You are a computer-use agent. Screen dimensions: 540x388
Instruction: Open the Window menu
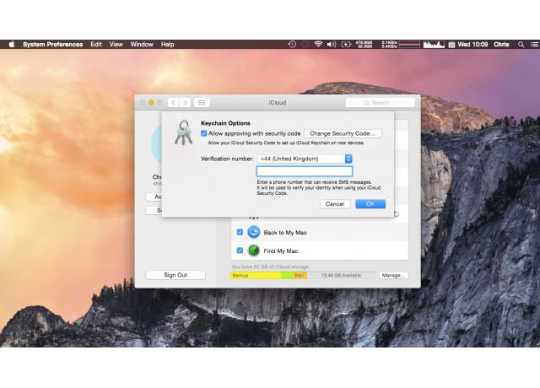142,45
